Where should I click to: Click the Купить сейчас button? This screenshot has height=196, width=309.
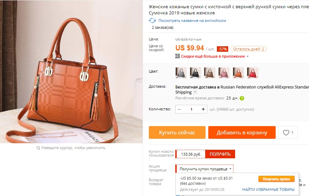click(177, 133)
